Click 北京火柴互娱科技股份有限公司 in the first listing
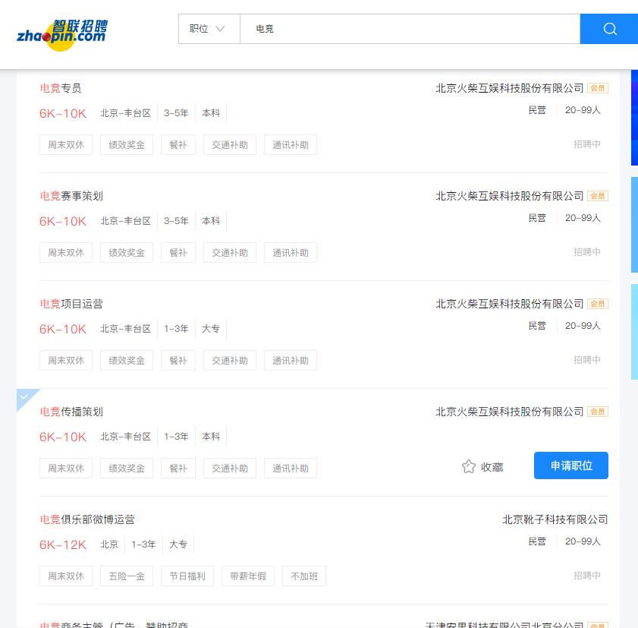 509,88
